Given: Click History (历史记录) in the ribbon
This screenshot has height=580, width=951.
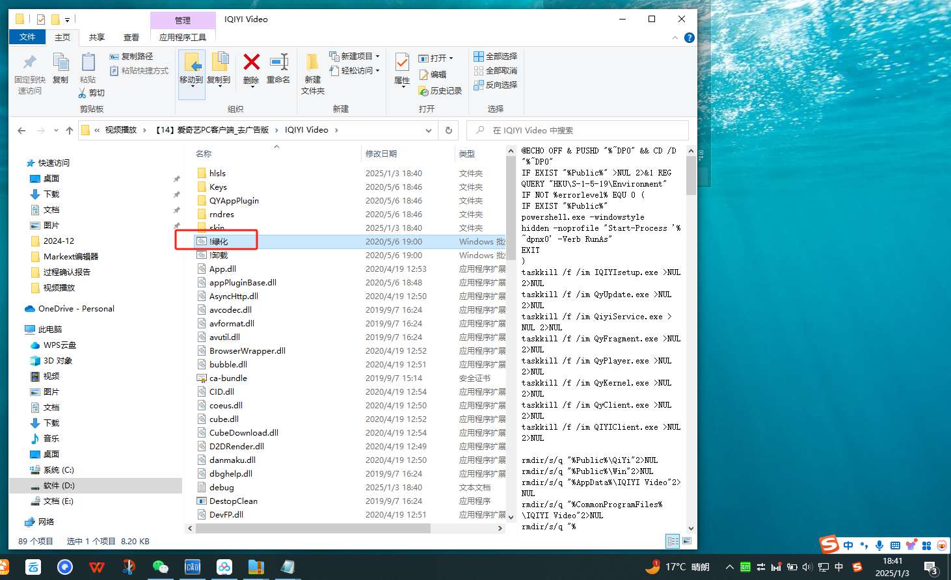Looking at the screenshot, I should tap(440, 91).
